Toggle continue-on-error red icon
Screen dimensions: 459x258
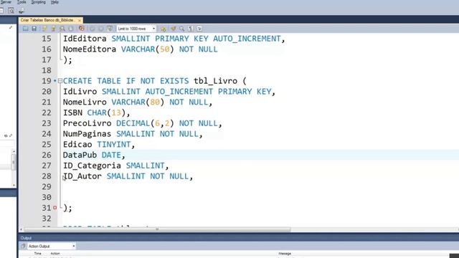coord(82,29)
